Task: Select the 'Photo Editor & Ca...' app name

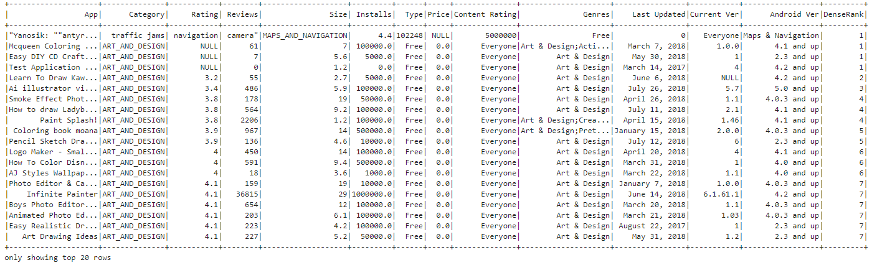Action: pos(53,184)
